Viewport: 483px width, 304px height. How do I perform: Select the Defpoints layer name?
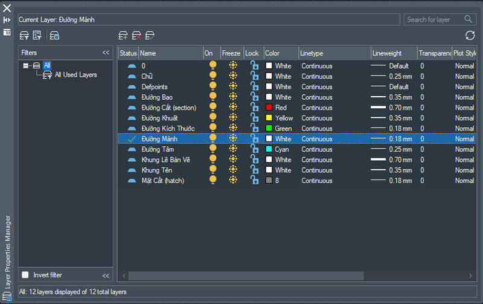coord(155,87)
